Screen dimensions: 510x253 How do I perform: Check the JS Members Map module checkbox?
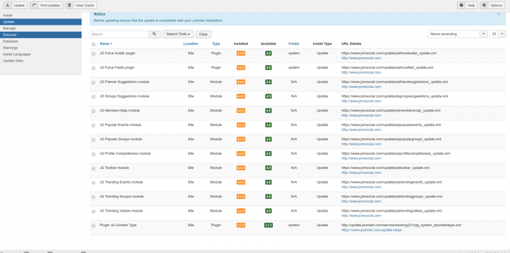coord(93,111)
